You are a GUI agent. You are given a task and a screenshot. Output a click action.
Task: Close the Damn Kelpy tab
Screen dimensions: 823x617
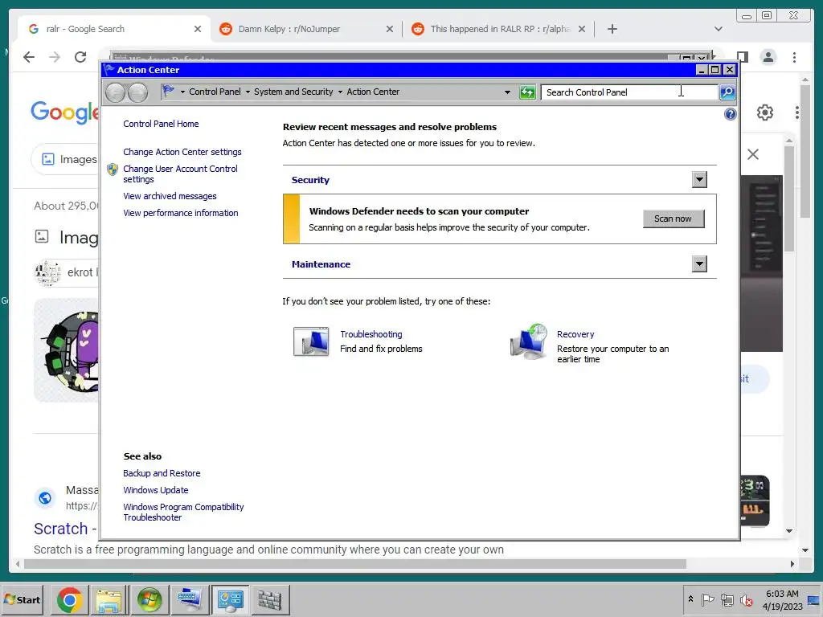(x=390, y=29)
